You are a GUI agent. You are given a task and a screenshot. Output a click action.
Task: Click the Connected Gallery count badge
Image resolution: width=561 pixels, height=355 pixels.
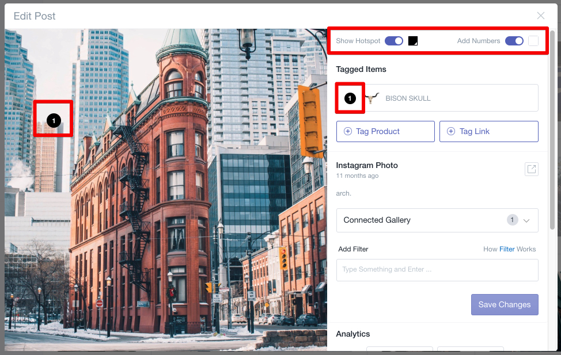[513, 220]
